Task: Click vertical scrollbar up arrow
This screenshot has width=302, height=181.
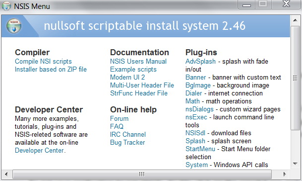Action: click(295, 20)
